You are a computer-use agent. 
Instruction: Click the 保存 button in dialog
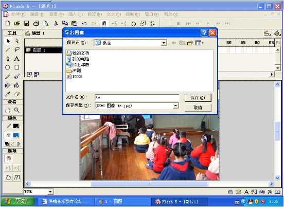pyautogui.click(x=198, y=98)
